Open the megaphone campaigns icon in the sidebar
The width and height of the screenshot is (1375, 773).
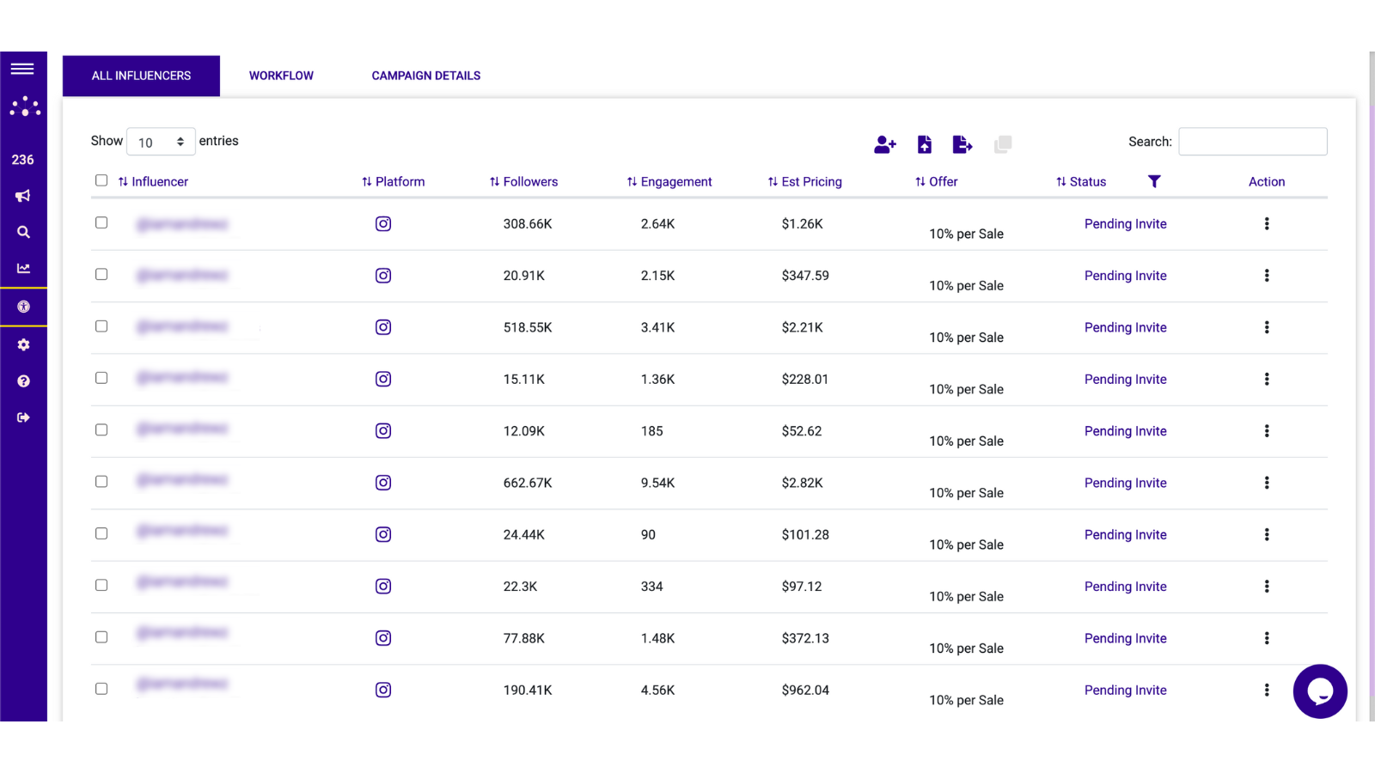point(23,196)
